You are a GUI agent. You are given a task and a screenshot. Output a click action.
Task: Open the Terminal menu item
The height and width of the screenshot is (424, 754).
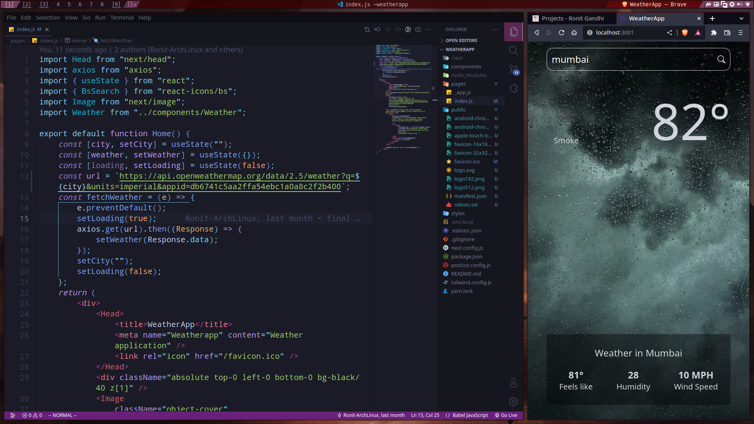121,18
